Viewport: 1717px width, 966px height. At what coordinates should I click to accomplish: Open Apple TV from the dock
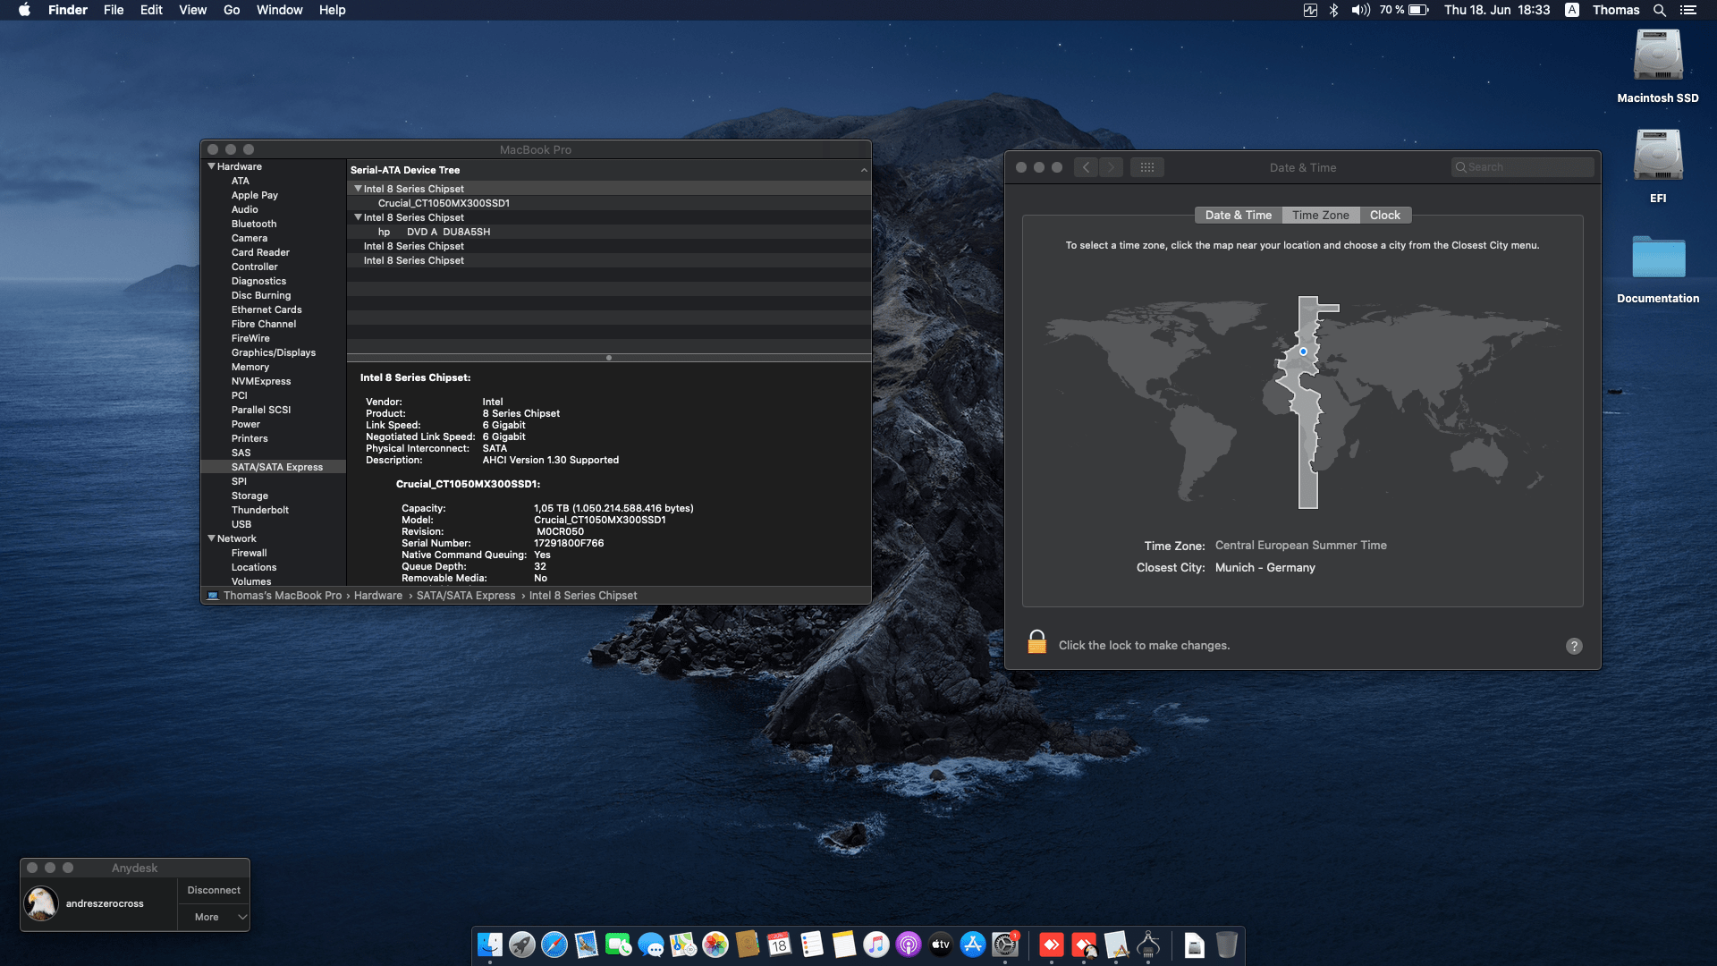(x=941, y=945)
